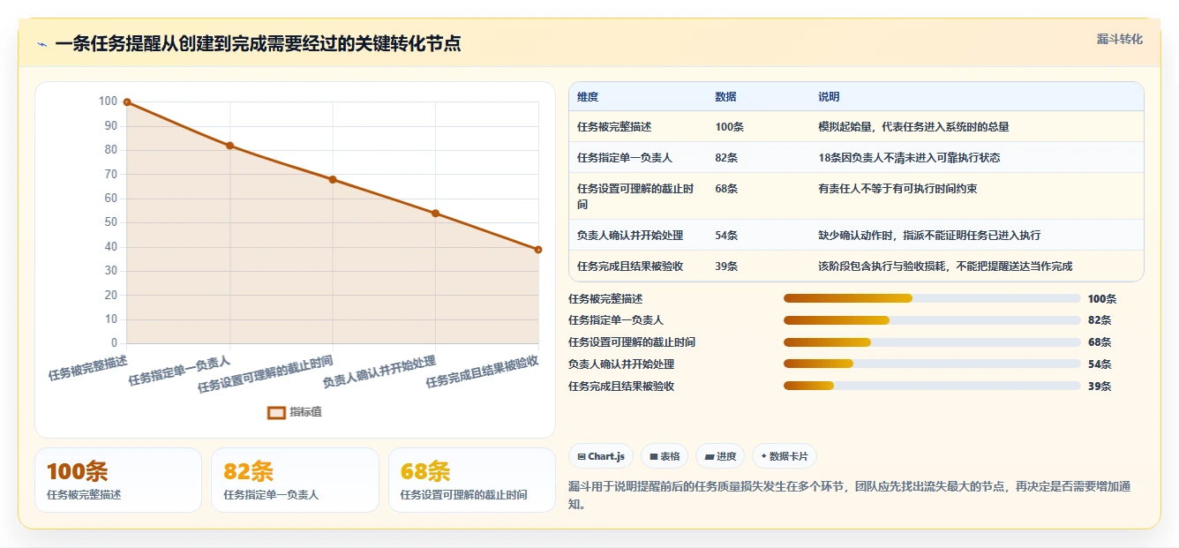Screen dimensions: 1179x548
Task: Click the 负责人确认并开始处理 progress bar
Action: click(x=932, y=364)
